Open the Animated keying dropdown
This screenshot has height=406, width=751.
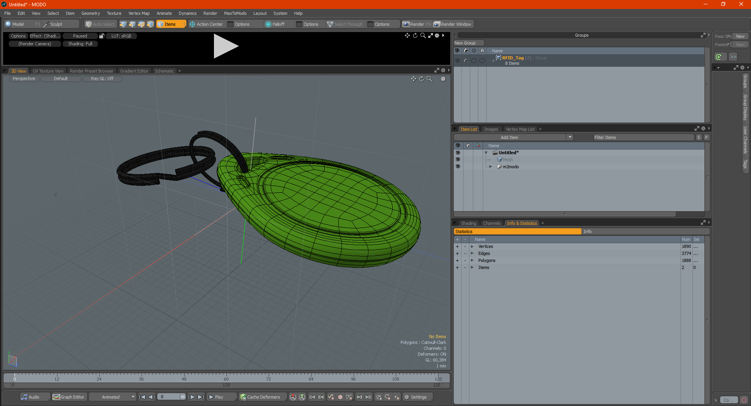(x=113, y=397)
